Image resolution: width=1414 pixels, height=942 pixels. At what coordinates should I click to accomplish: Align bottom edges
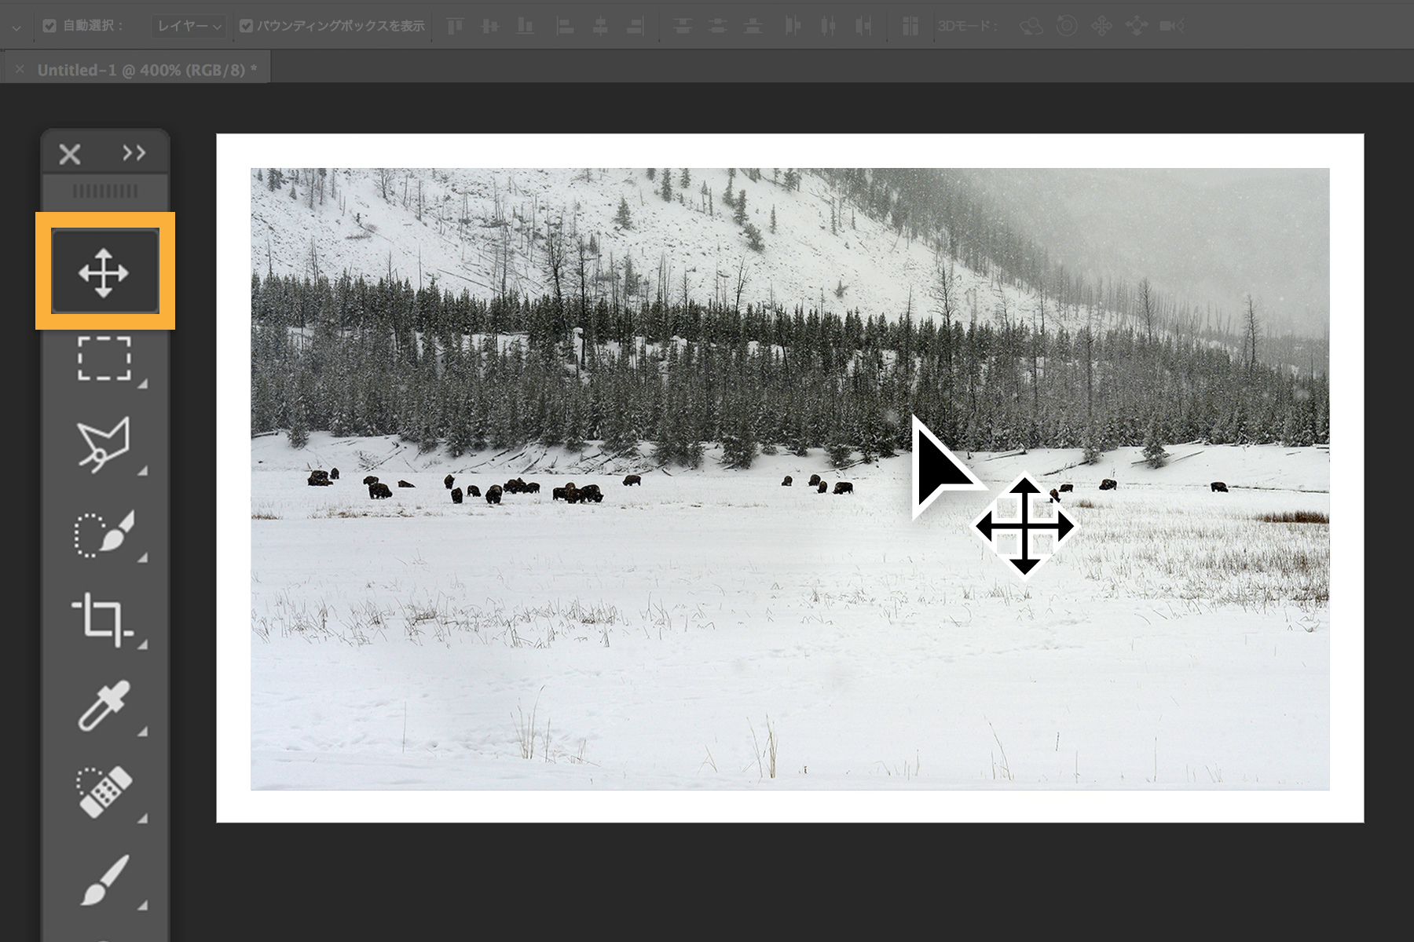525,26
